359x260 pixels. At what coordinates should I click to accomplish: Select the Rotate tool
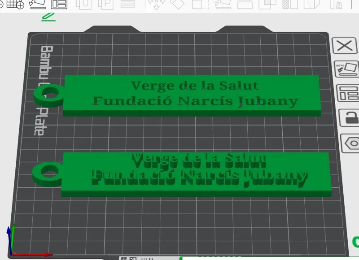tap(178, 4)
